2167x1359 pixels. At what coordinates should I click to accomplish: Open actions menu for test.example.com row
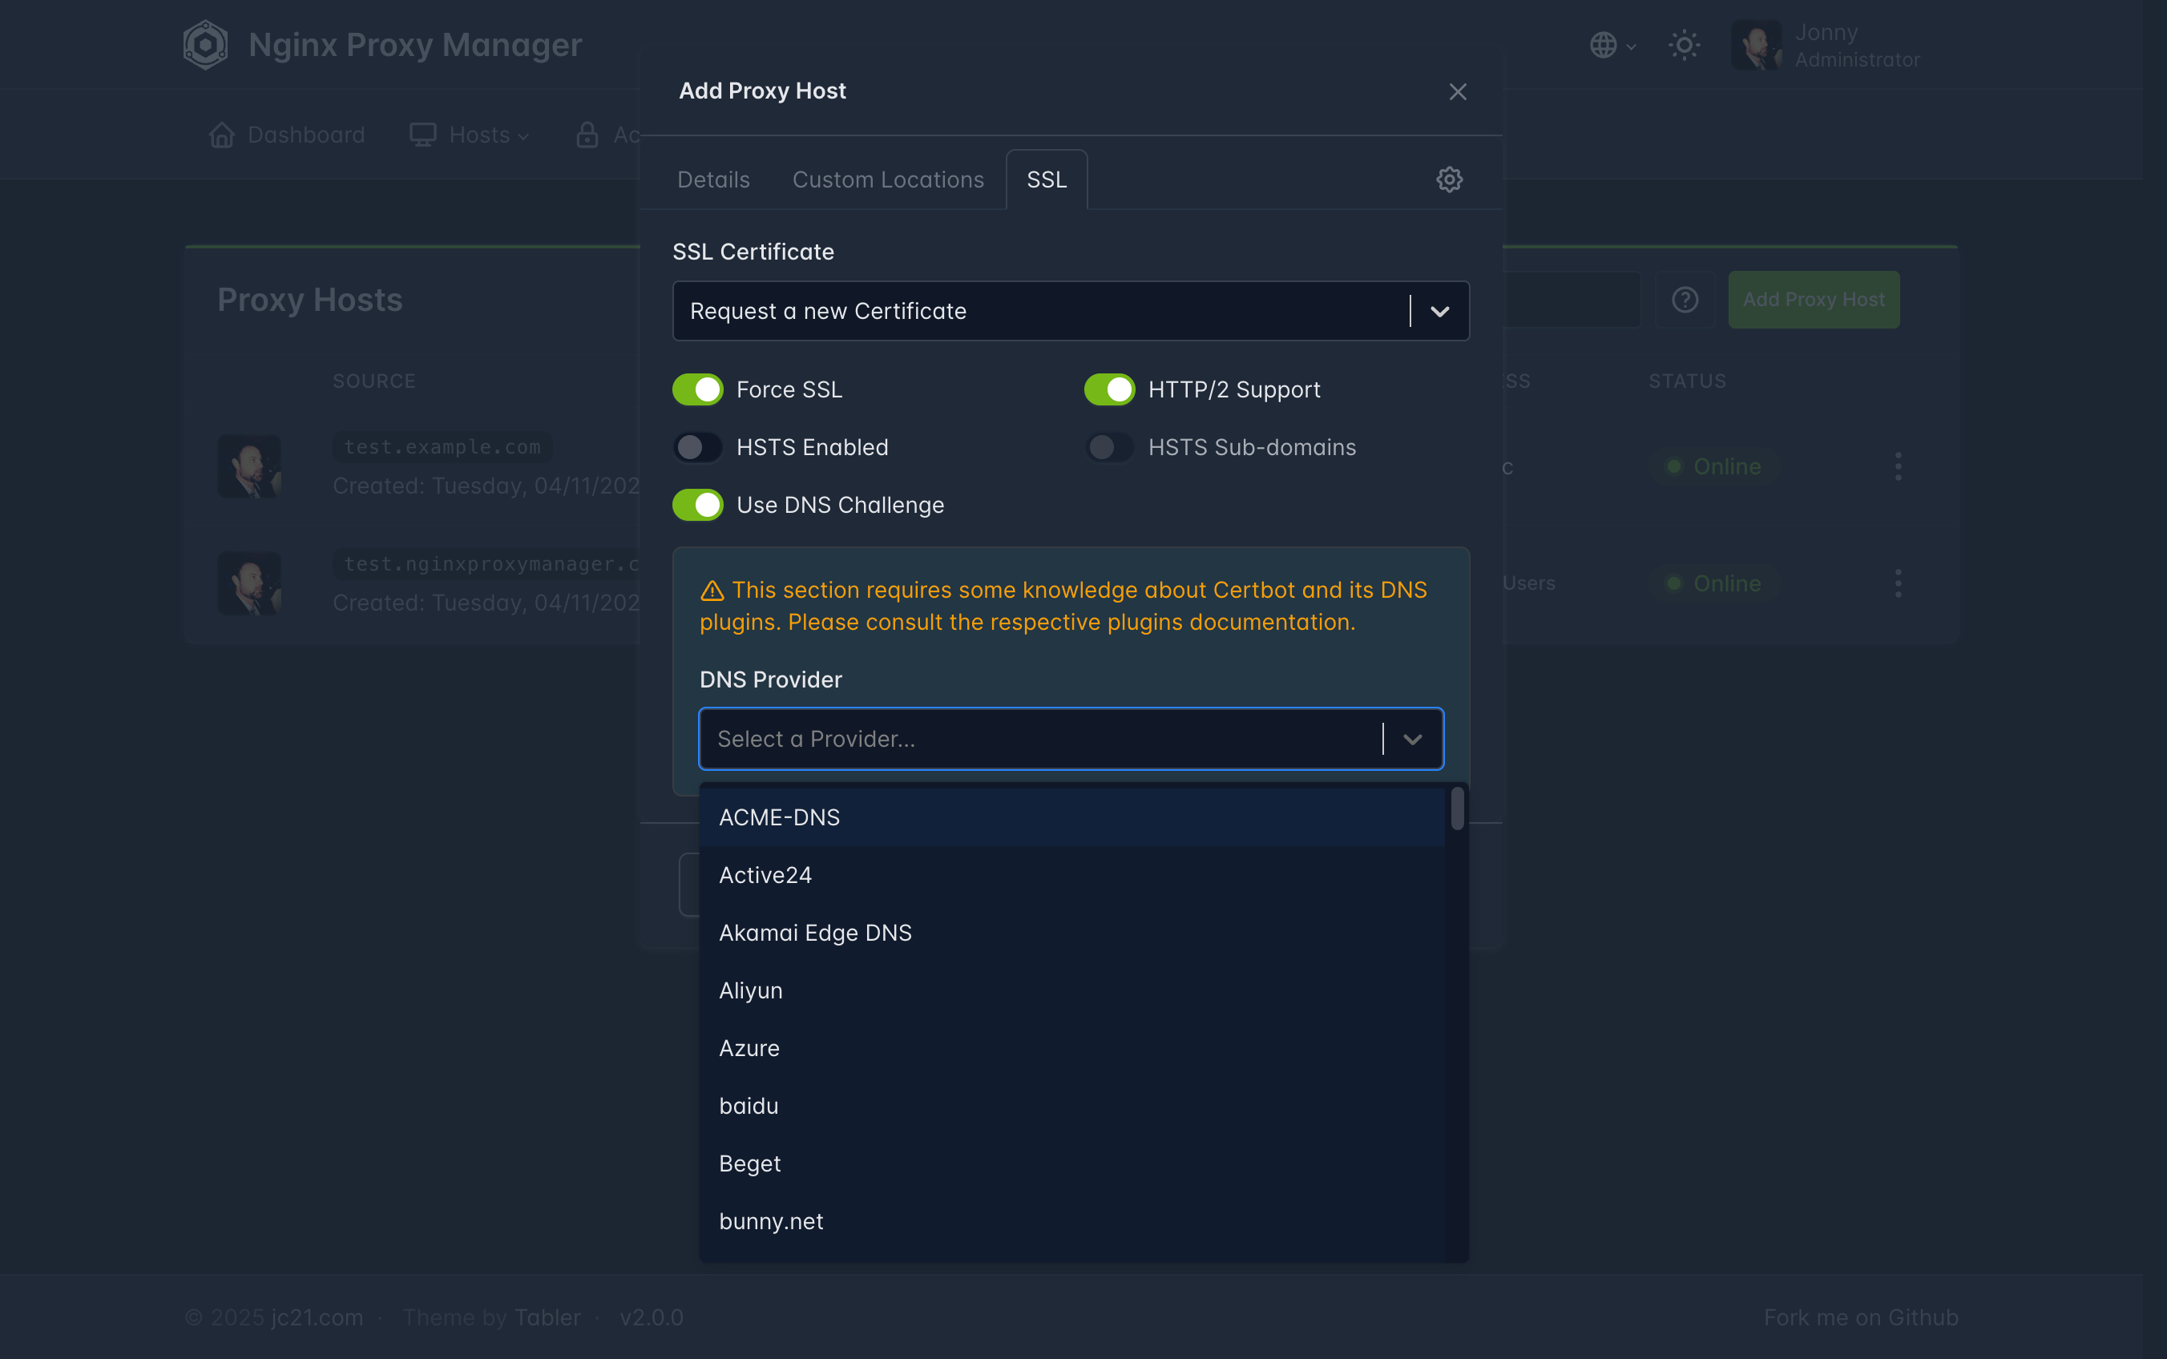(x=1898, y=466)
